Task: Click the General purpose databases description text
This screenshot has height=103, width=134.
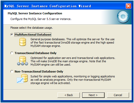Action: pyautogui.click(x=73, y=43)
